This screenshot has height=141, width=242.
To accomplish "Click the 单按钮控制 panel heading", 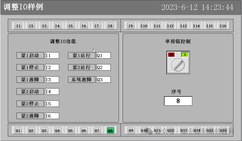I will point(178,41).
